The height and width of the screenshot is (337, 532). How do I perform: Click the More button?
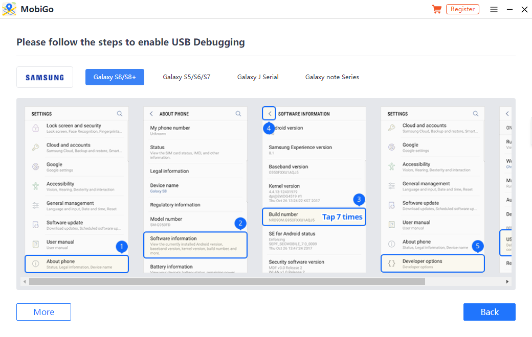tap(43, 311)
